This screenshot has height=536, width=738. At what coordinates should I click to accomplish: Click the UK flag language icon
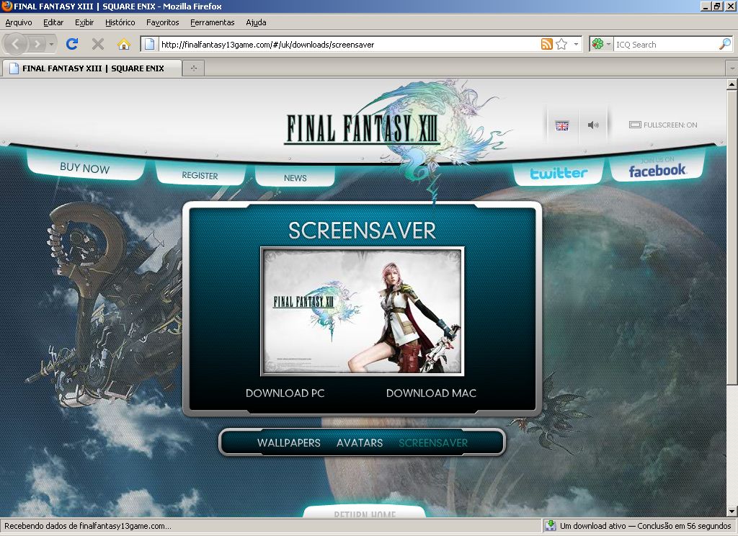pyautogui.click(x=562, y=125)
